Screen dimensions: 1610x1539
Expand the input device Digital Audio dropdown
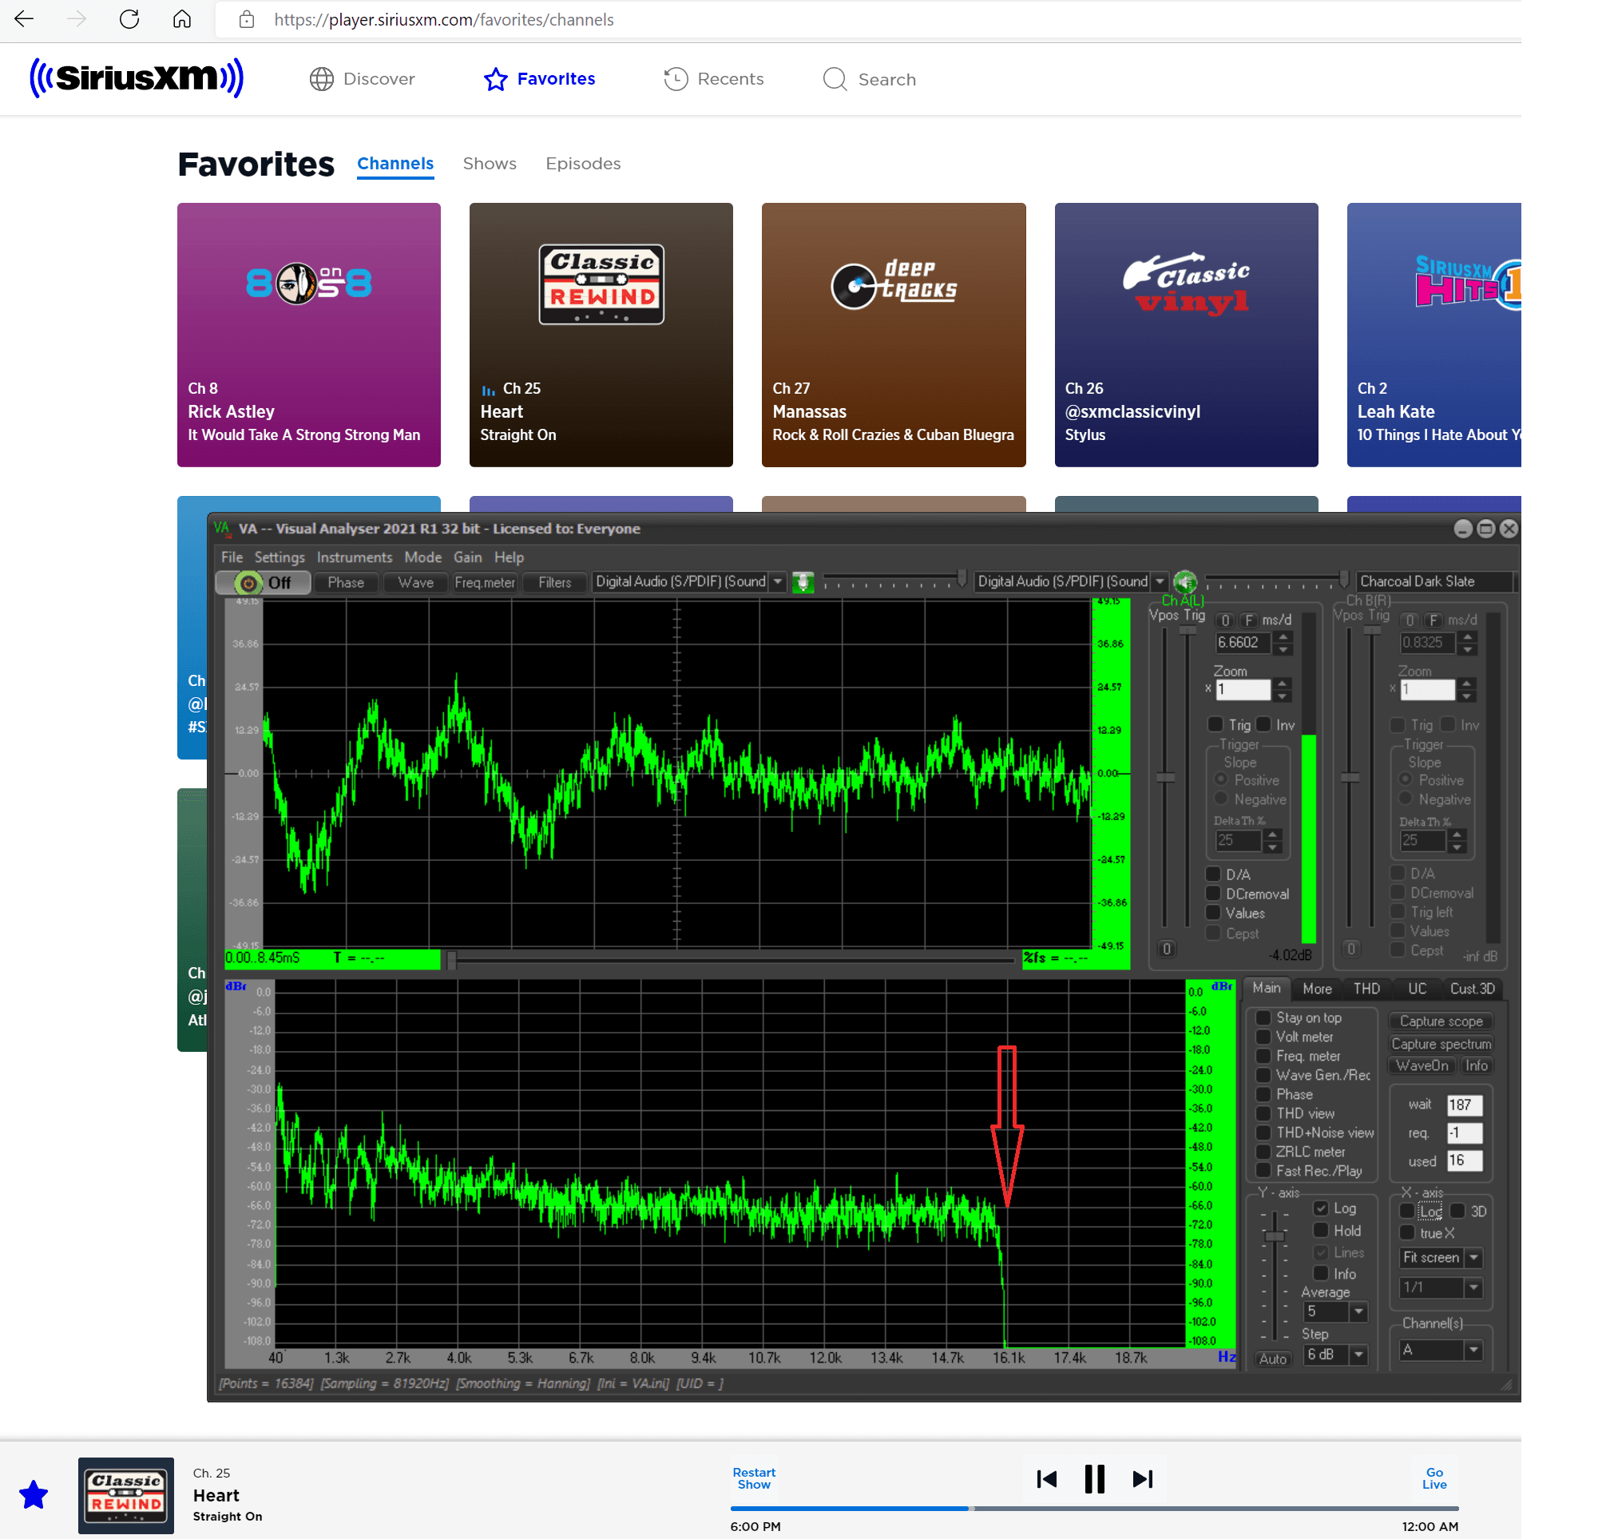778,581
